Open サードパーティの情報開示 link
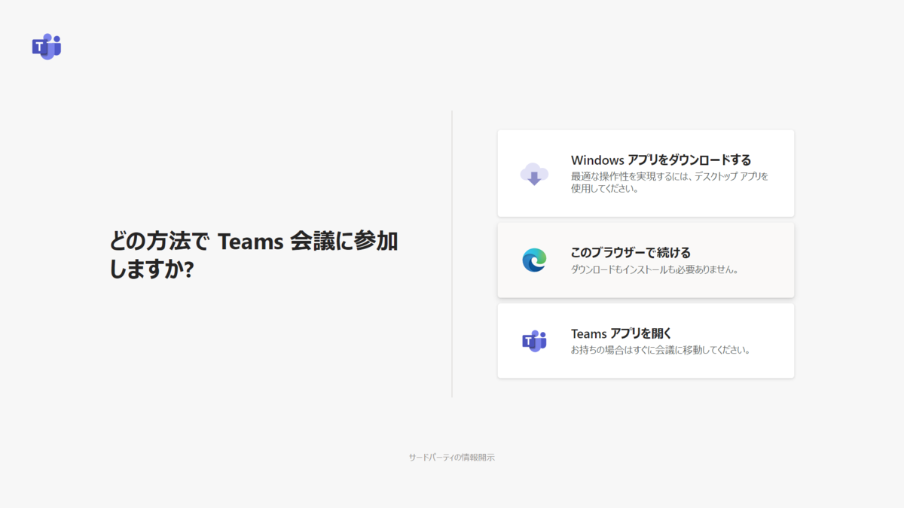The height and width of the screenshot is (508, 904). (x=452, y=458)
